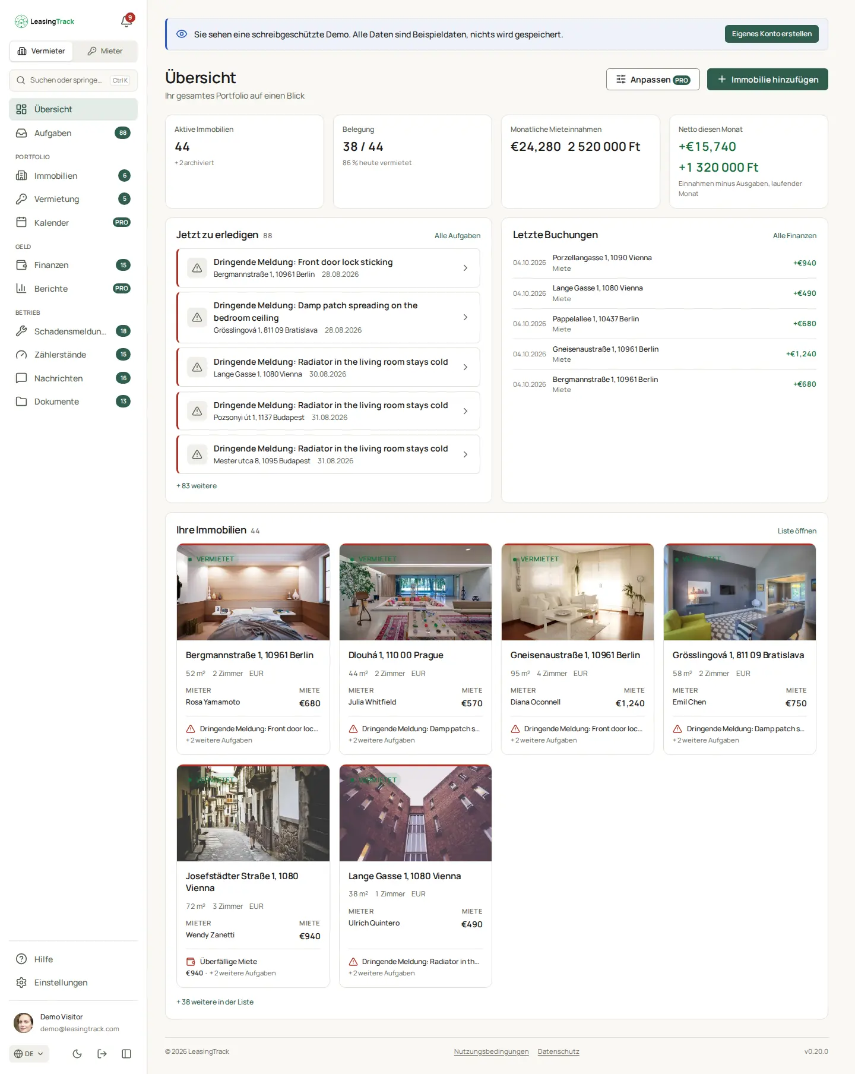Click the Überfällige Miete icon on Josefstädter card
855x1074 pixels.
pyautogui.click(x=191, y=962)
